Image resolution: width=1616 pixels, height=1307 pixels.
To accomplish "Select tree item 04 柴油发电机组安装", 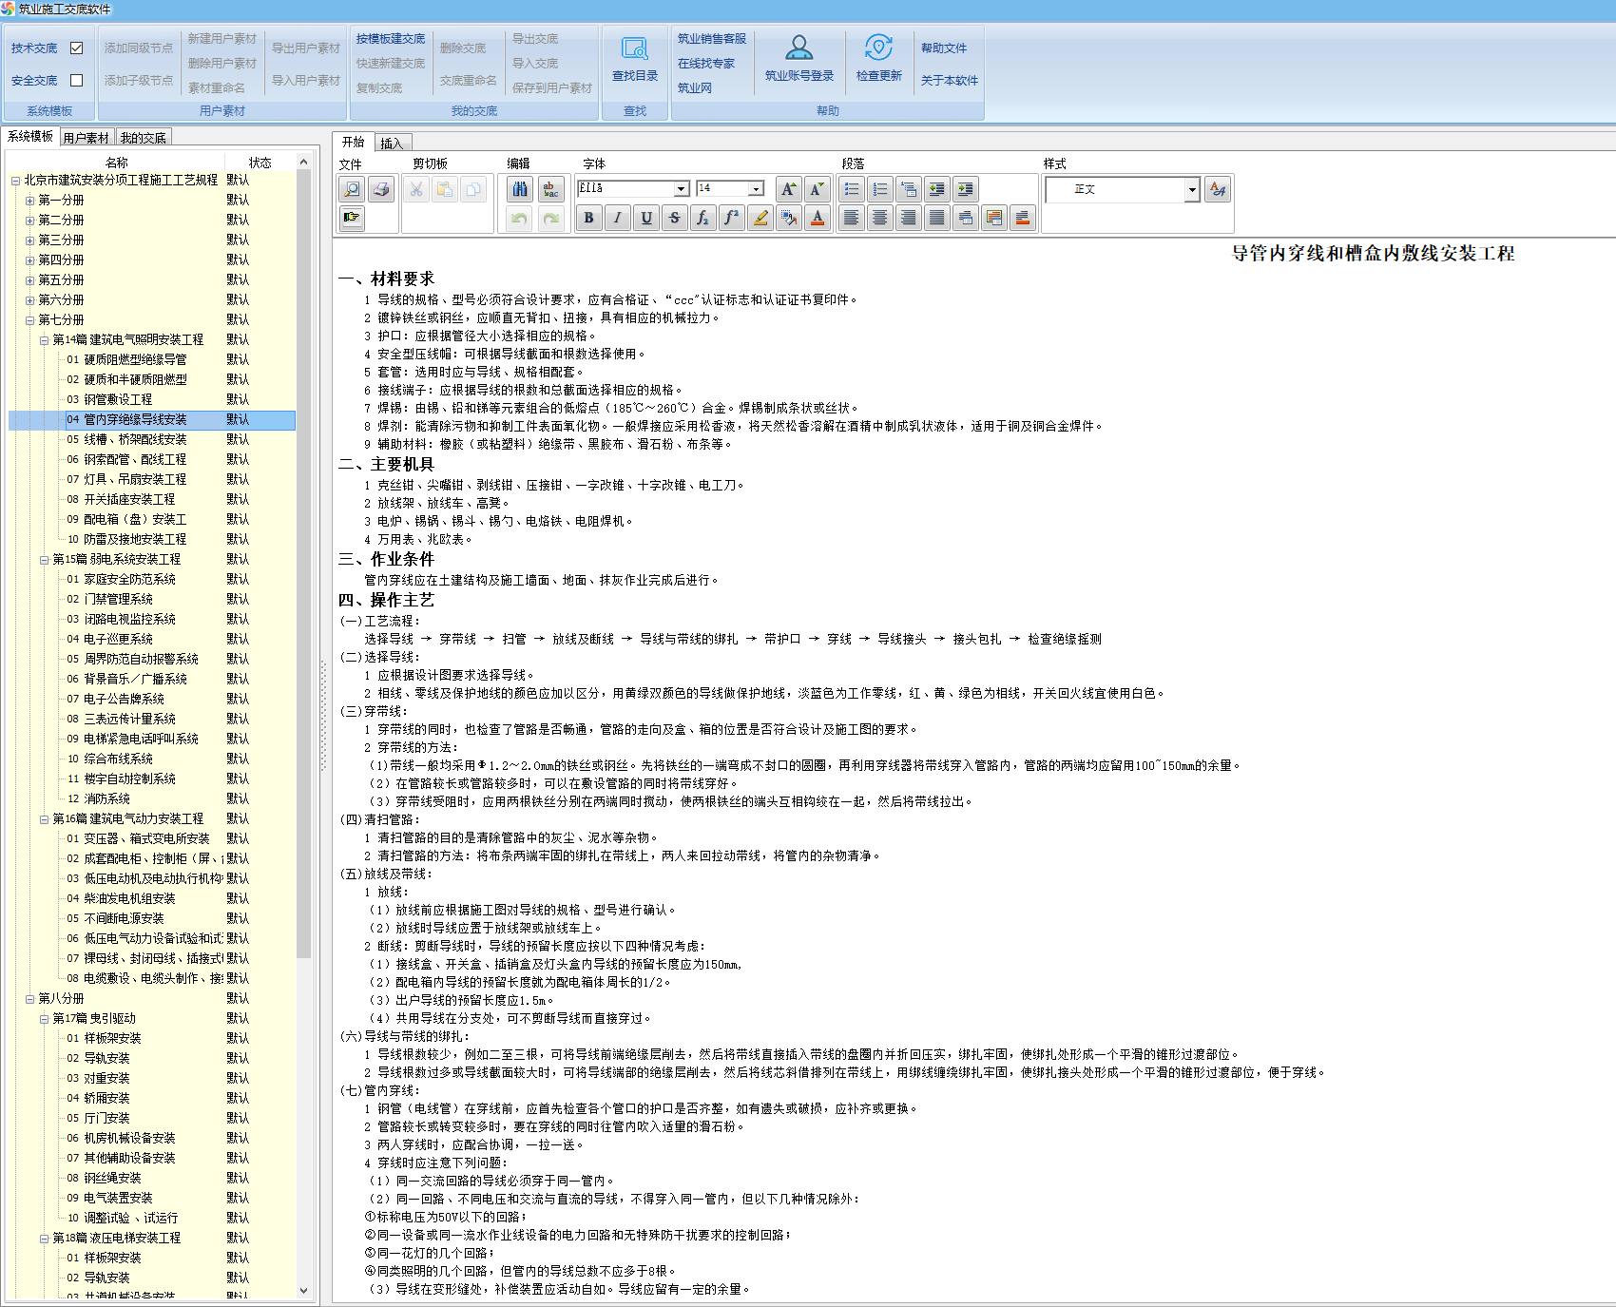I will coord(121,898).
